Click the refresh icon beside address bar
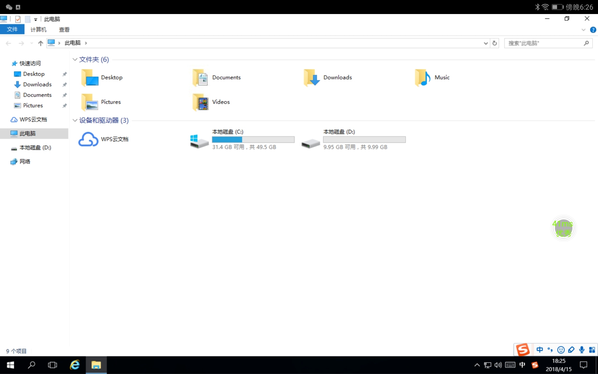Viewport: 598px width, 374px height. (x=495, y=43)
